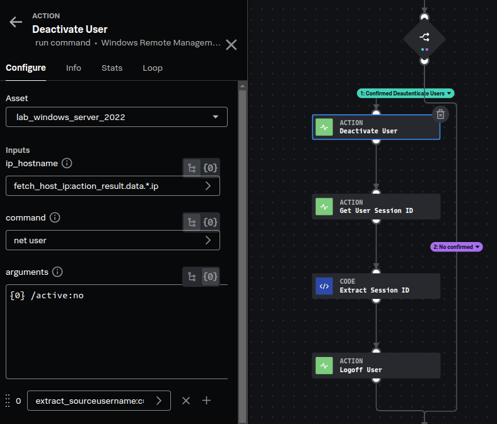Click the Get User Session ID action icon
The height and width of the screenshot is (424, 497).
324,207
